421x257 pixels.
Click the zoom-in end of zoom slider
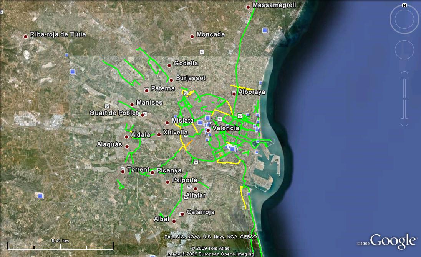click(404, 75)
